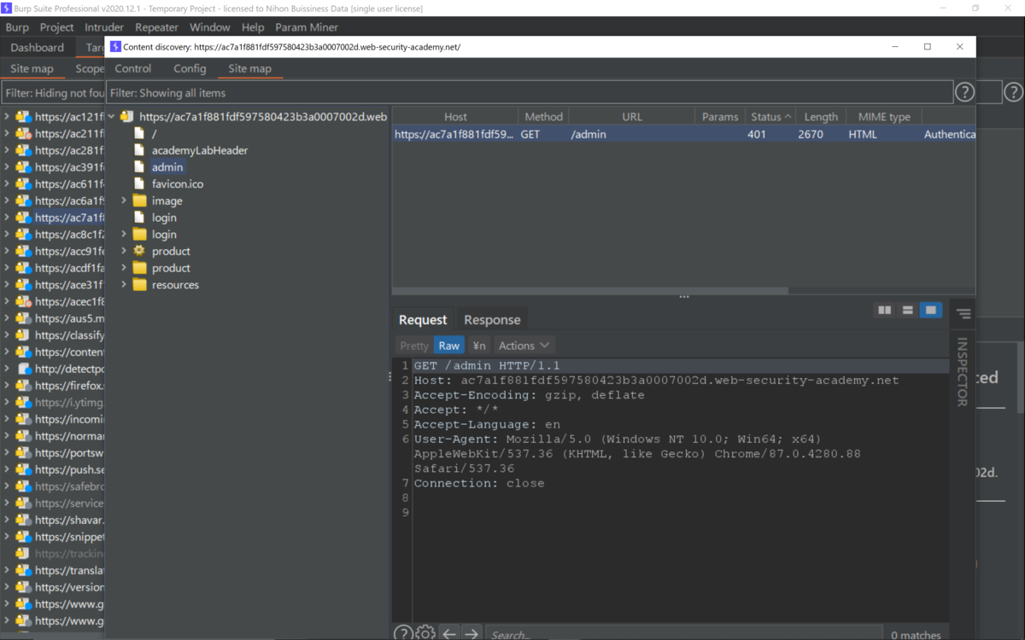
Task: Expand the image folder node
Action: coord(124,201)
